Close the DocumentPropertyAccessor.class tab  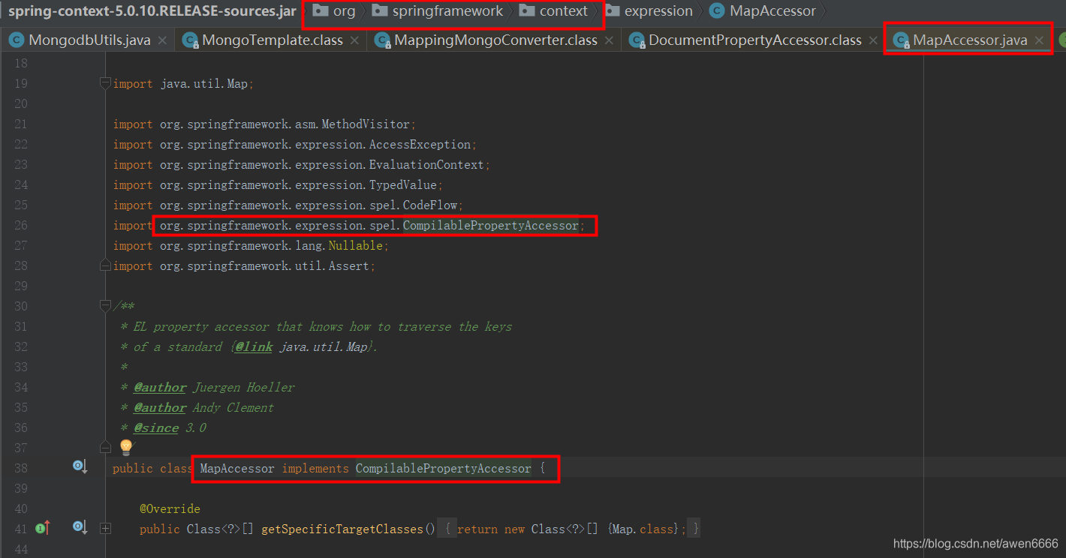coord(873,40)
